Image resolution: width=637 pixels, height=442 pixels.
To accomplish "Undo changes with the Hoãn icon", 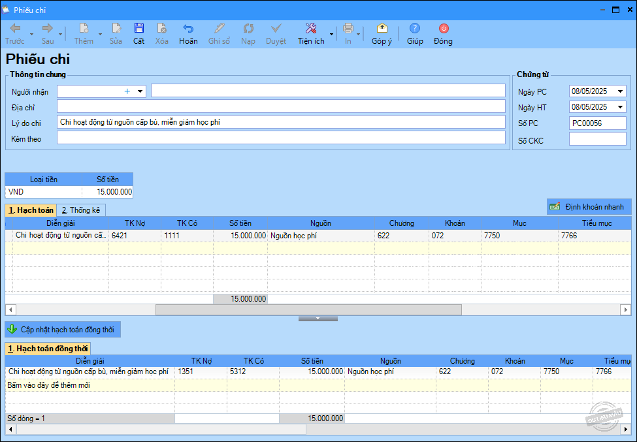I will [x=188, y=29].
